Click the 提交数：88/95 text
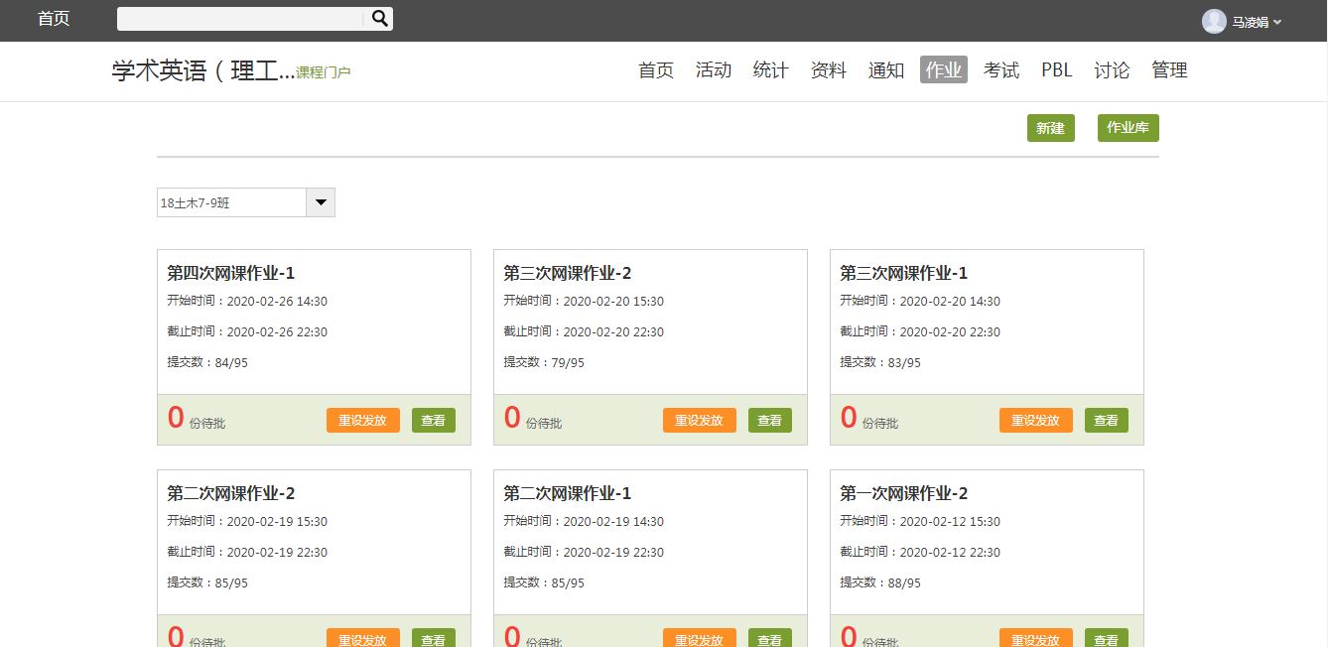This screenshot has width=1328, height=647. [x=880, y=582]
